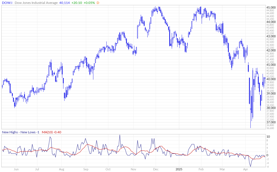Click the Dow Jones Industrial Average title
The image size is (277, 172).
tap(36, 3)
